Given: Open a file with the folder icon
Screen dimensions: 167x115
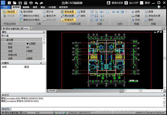Looking at the screenshot, I should (x=15, y=3).
